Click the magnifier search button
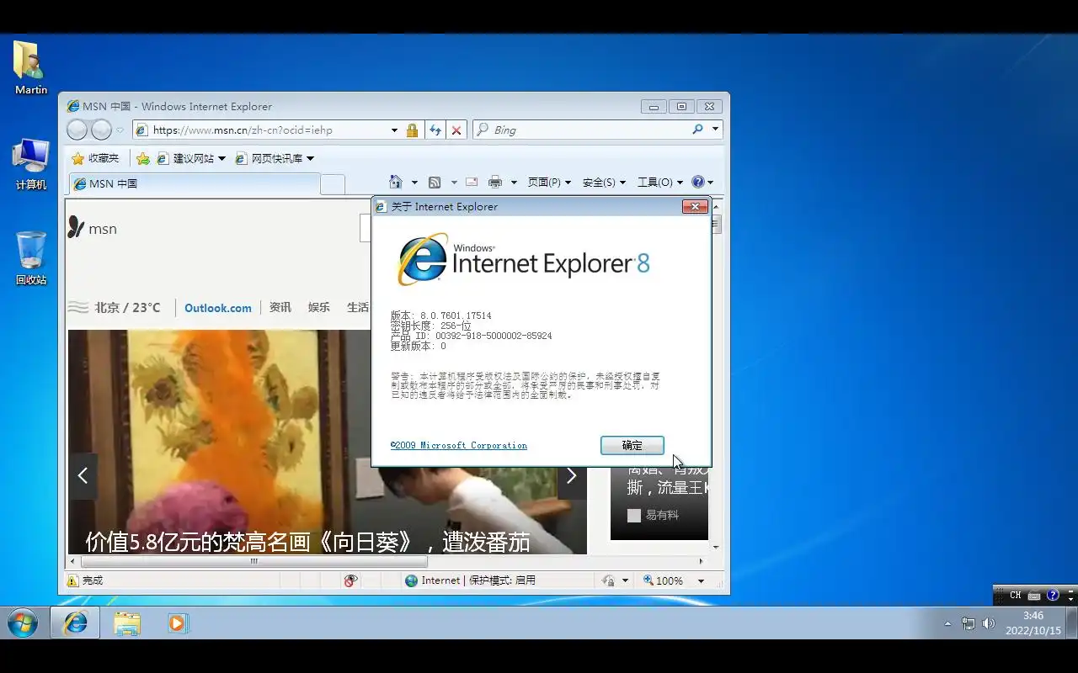The height and width of the screenshot is (673, 1078). (697, 130)
